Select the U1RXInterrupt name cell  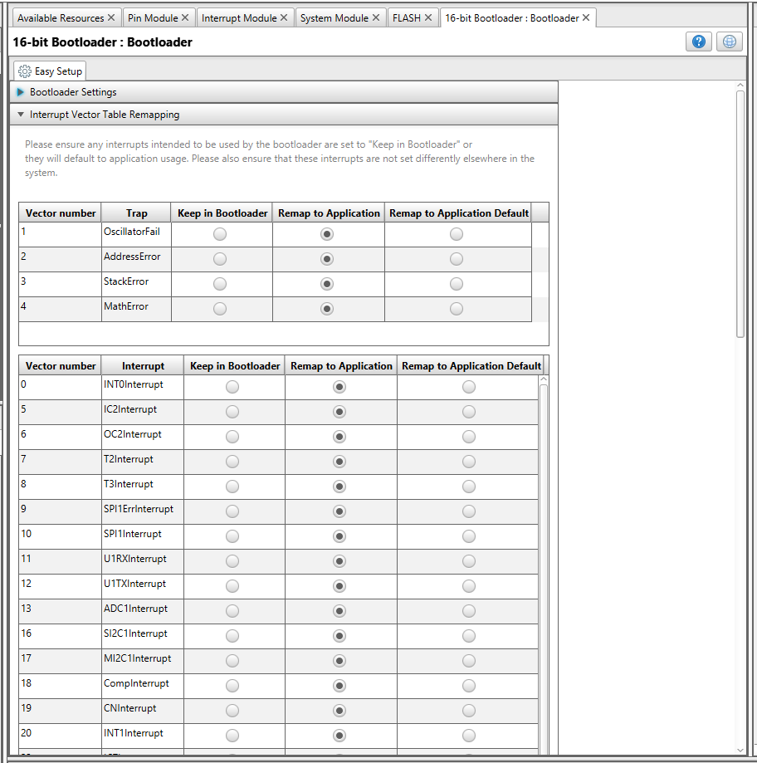tap(143, 561)
